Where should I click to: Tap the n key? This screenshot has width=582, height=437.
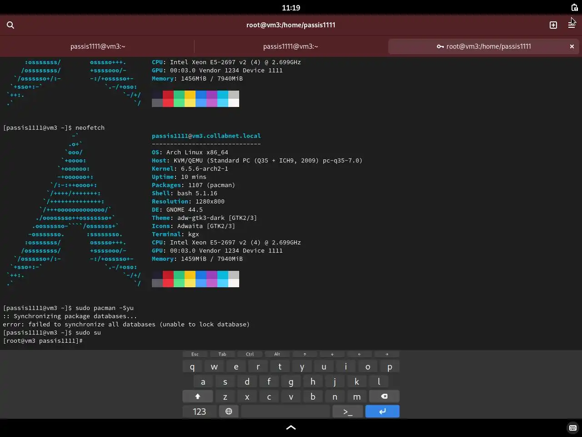[x=335, y=396]
